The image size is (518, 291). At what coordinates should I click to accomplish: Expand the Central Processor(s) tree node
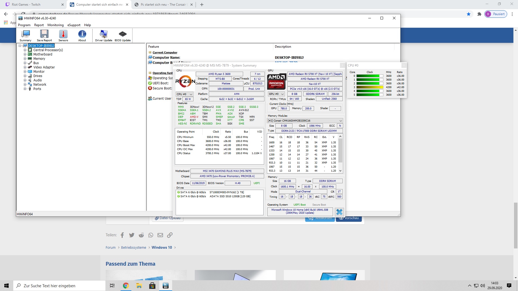pos(25,50)
